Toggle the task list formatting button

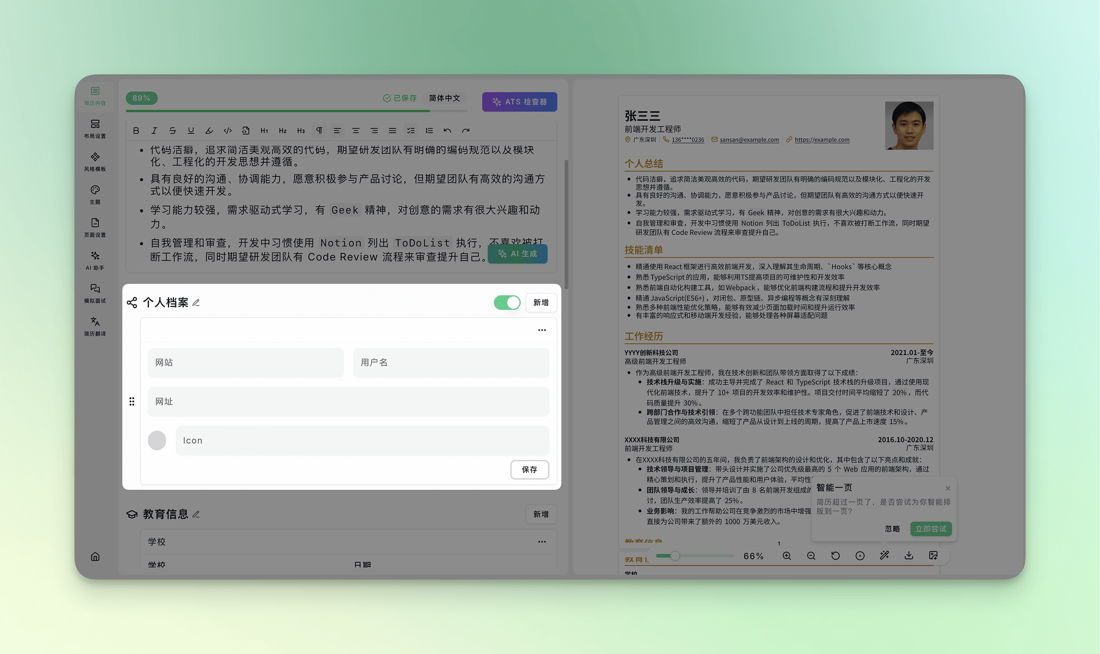(411, 131)
